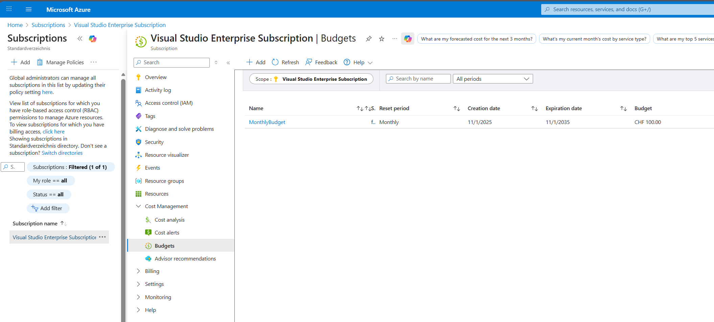Toggle the My role filter pill
Screen dimensions: 714x322
50,181
